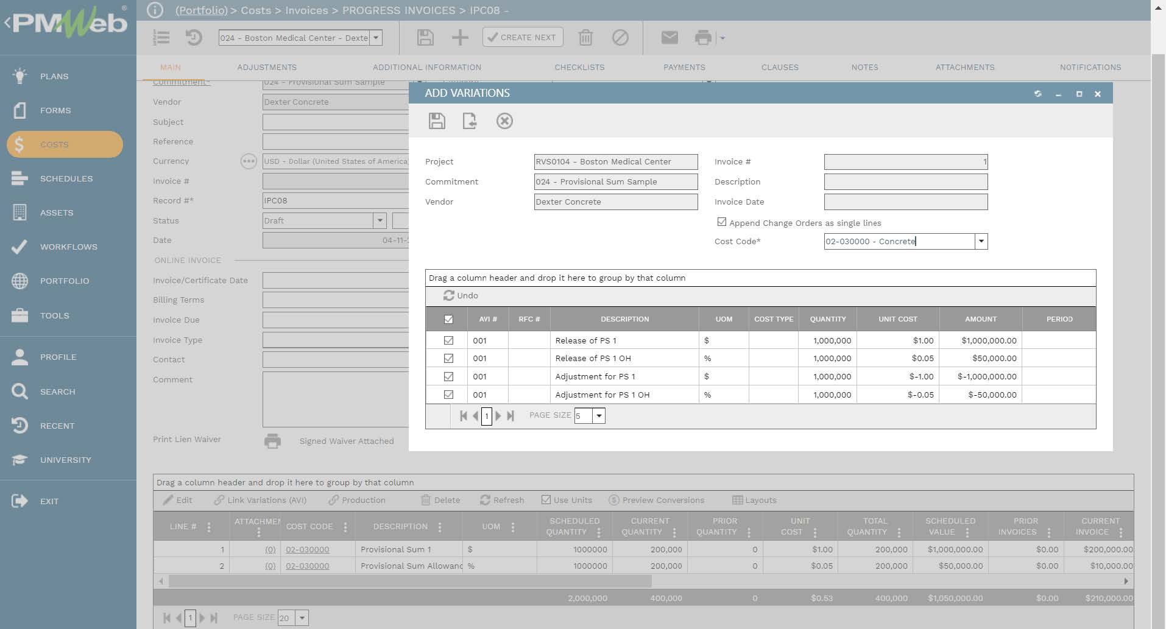This screenshot has height=629, width=1166.
Task: Expand the print options arrow
Action: pyautogui.click(x=723, y=38)
